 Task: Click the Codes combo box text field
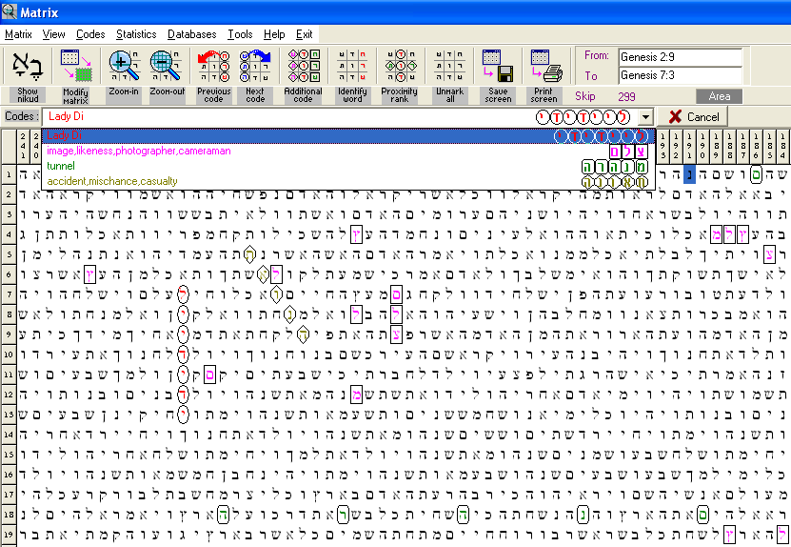340,116
